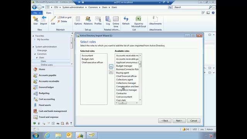The height and width of the screenshot is (139, 247).
Task: Collapse the Favorites section
Action: tap(33, 36)
